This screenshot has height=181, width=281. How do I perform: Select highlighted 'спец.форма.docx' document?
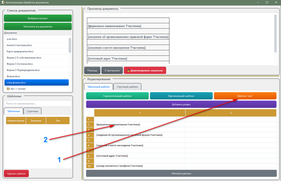[36, 82]
